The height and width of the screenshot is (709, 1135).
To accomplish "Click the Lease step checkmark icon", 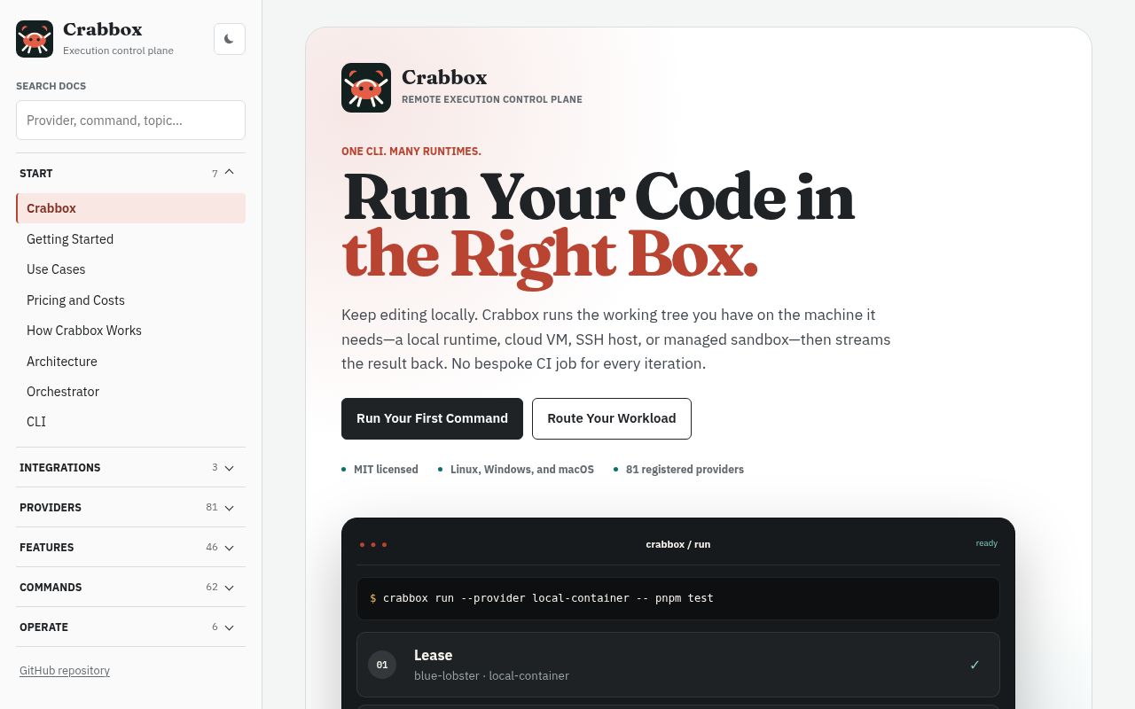I will [x=975, y=665].
